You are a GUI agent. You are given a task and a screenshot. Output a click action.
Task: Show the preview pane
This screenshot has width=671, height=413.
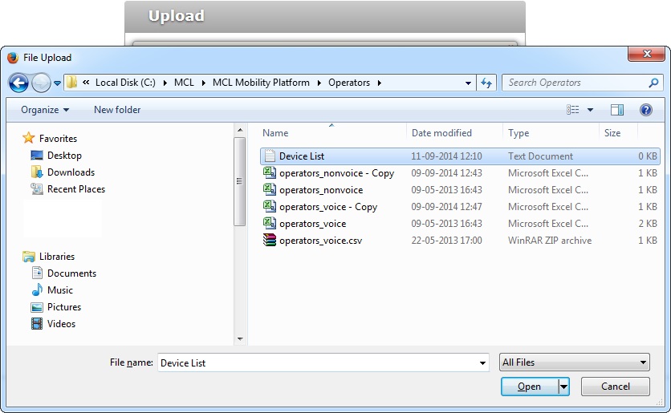[x=616, y=110]
